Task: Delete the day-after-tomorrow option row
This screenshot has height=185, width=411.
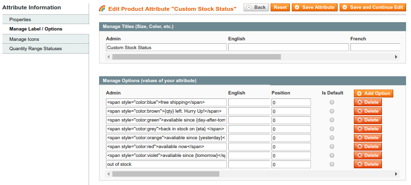Action: [368, 120]
